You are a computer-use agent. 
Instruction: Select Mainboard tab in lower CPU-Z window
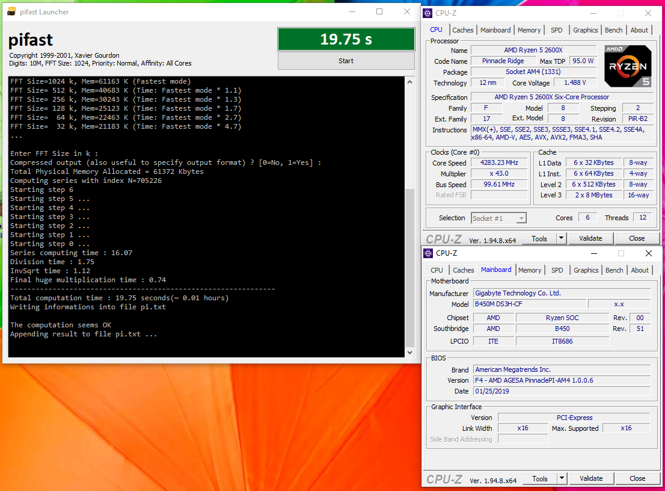(x=496, y=270)
